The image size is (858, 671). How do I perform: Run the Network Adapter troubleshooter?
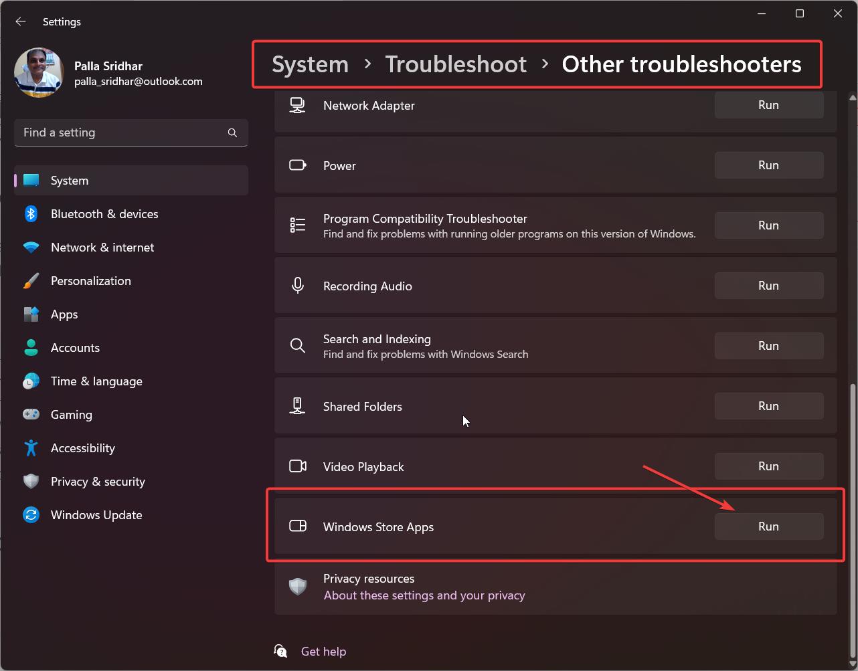768,105
